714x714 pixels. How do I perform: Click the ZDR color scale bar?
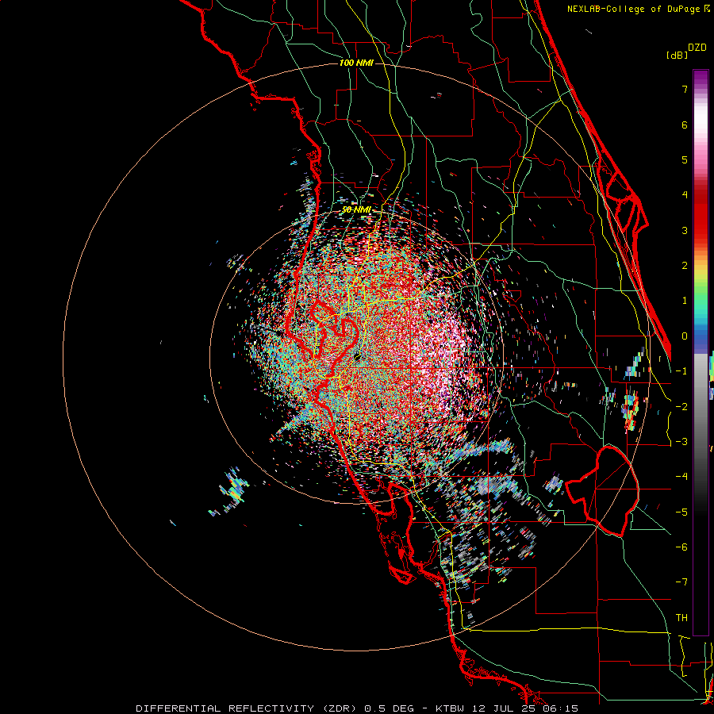tap(701, 352)
